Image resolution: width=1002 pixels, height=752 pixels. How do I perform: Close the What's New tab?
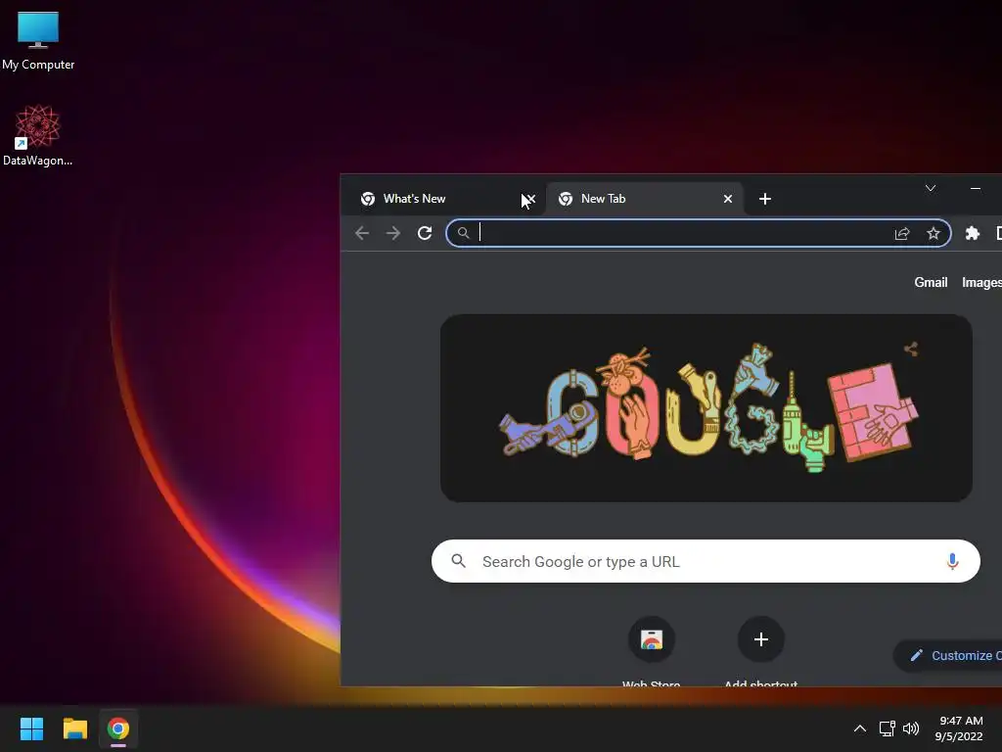[x=529, y=199]
